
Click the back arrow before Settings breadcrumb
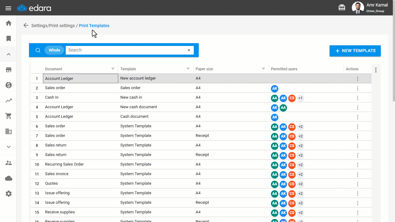pyautogui.click(x=26, y=26)
